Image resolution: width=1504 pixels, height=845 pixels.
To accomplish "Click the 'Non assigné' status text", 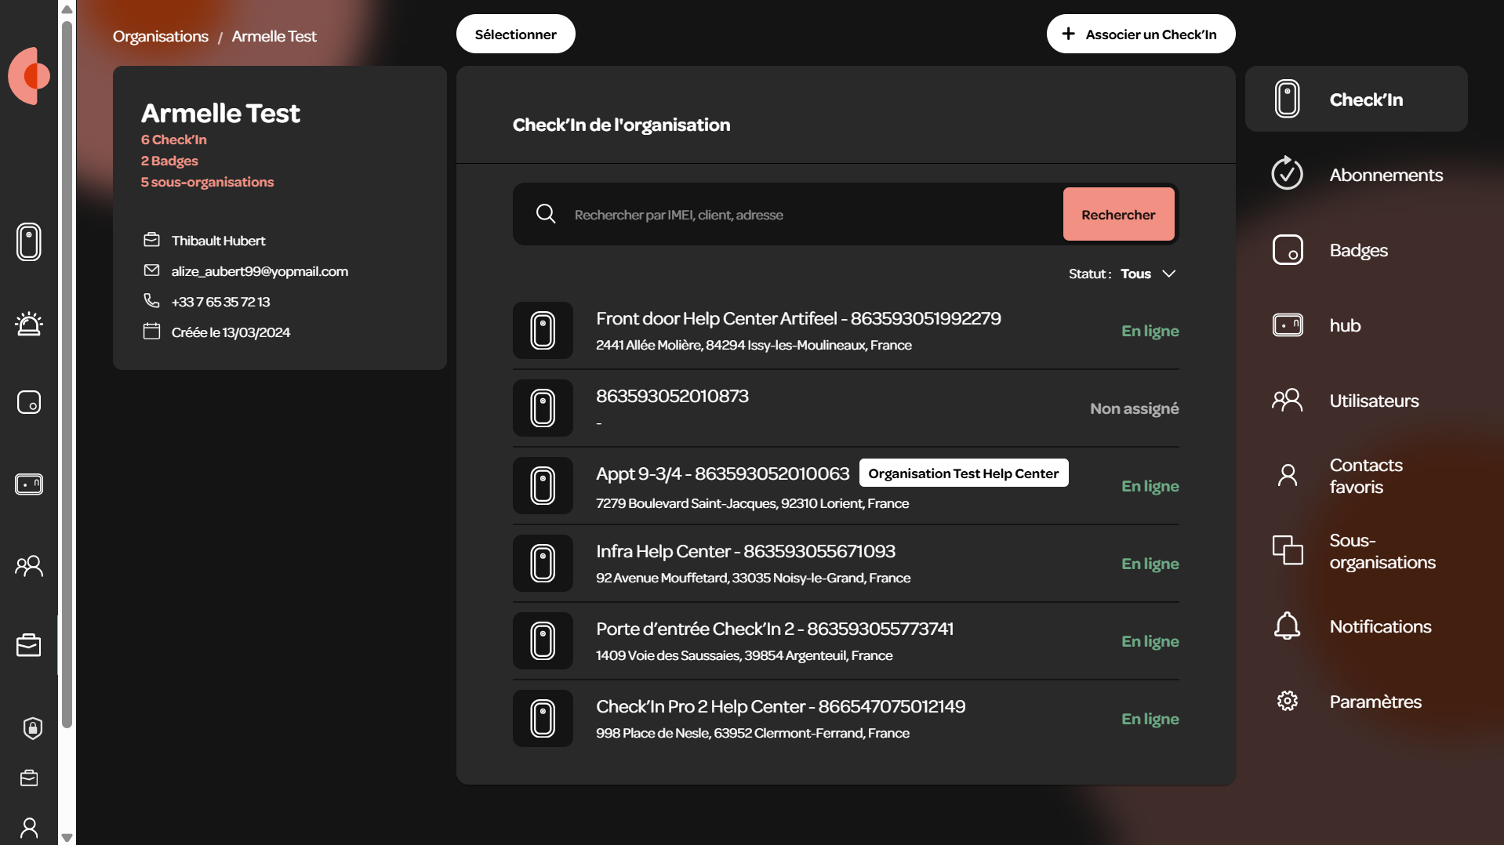I will 1134,408.
